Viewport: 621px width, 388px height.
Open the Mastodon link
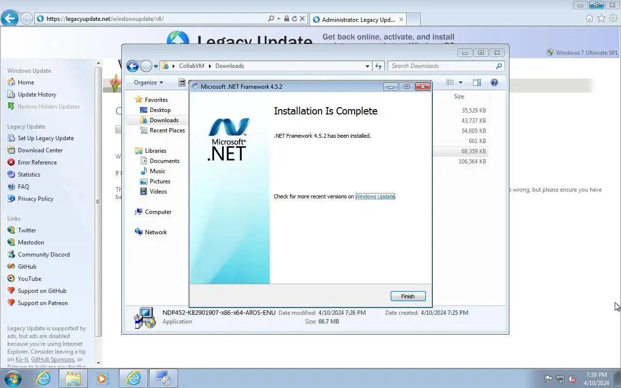click(31, 242)
